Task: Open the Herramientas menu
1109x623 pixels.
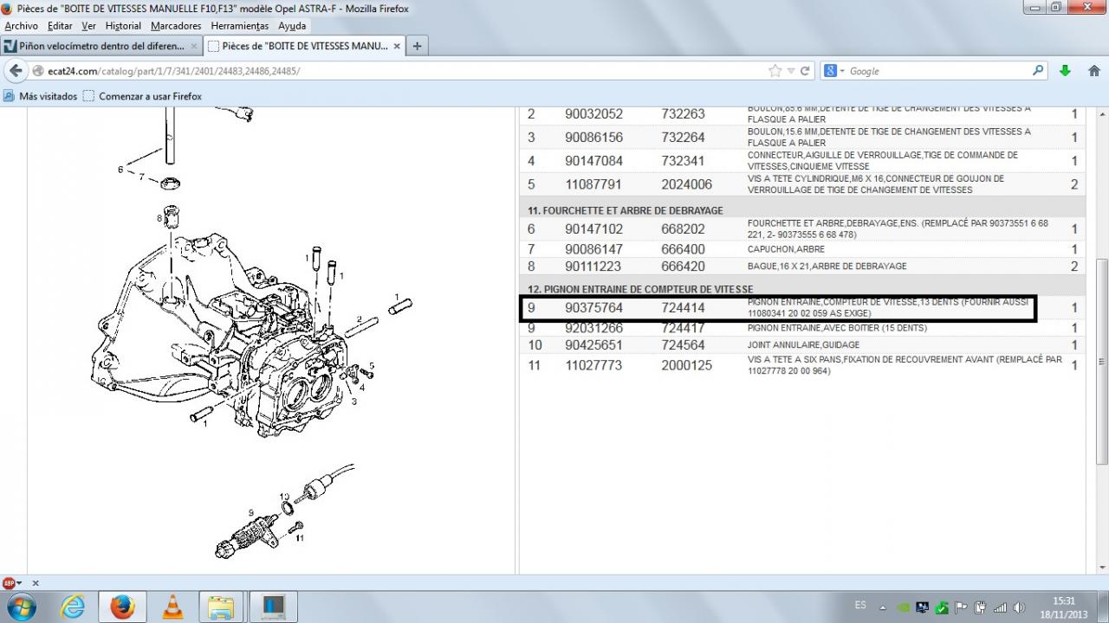Action: tap(240, 26)
